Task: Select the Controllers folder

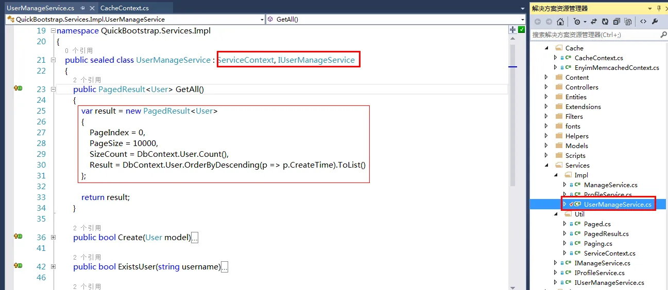Action: (582, 87)
